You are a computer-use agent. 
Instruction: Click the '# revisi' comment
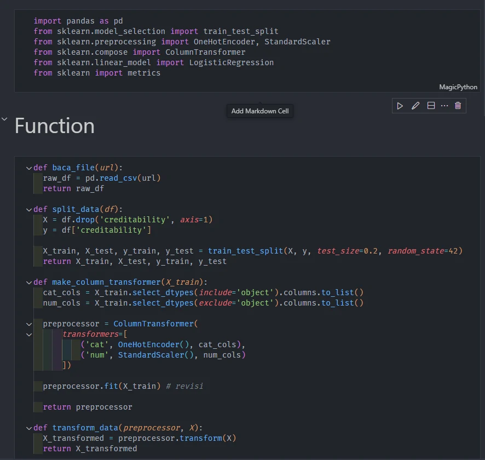tap(184, 387)
